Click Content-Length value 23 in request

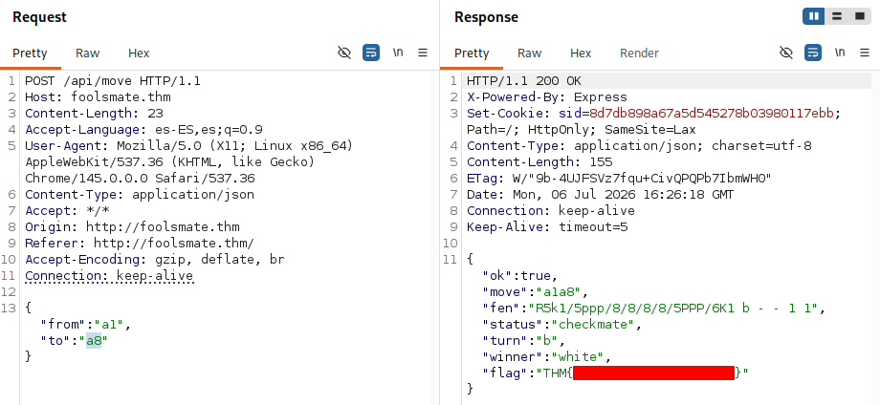pos(156,114)
